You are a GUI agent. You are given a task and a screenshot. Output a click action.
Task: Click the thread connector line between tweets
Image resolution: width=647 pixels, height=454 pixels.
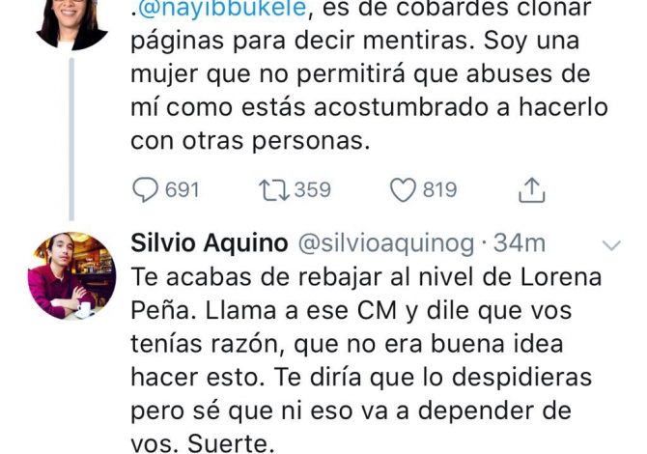click(71, 139)
